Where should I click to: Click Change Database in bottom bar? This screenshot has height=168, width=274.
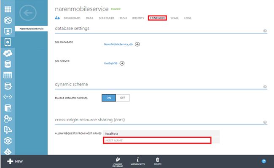(118, 162)
